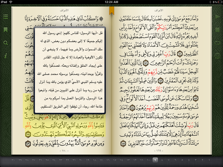
Task: Tap the partly hidden verse marker 157
Action: coord(32,99)
